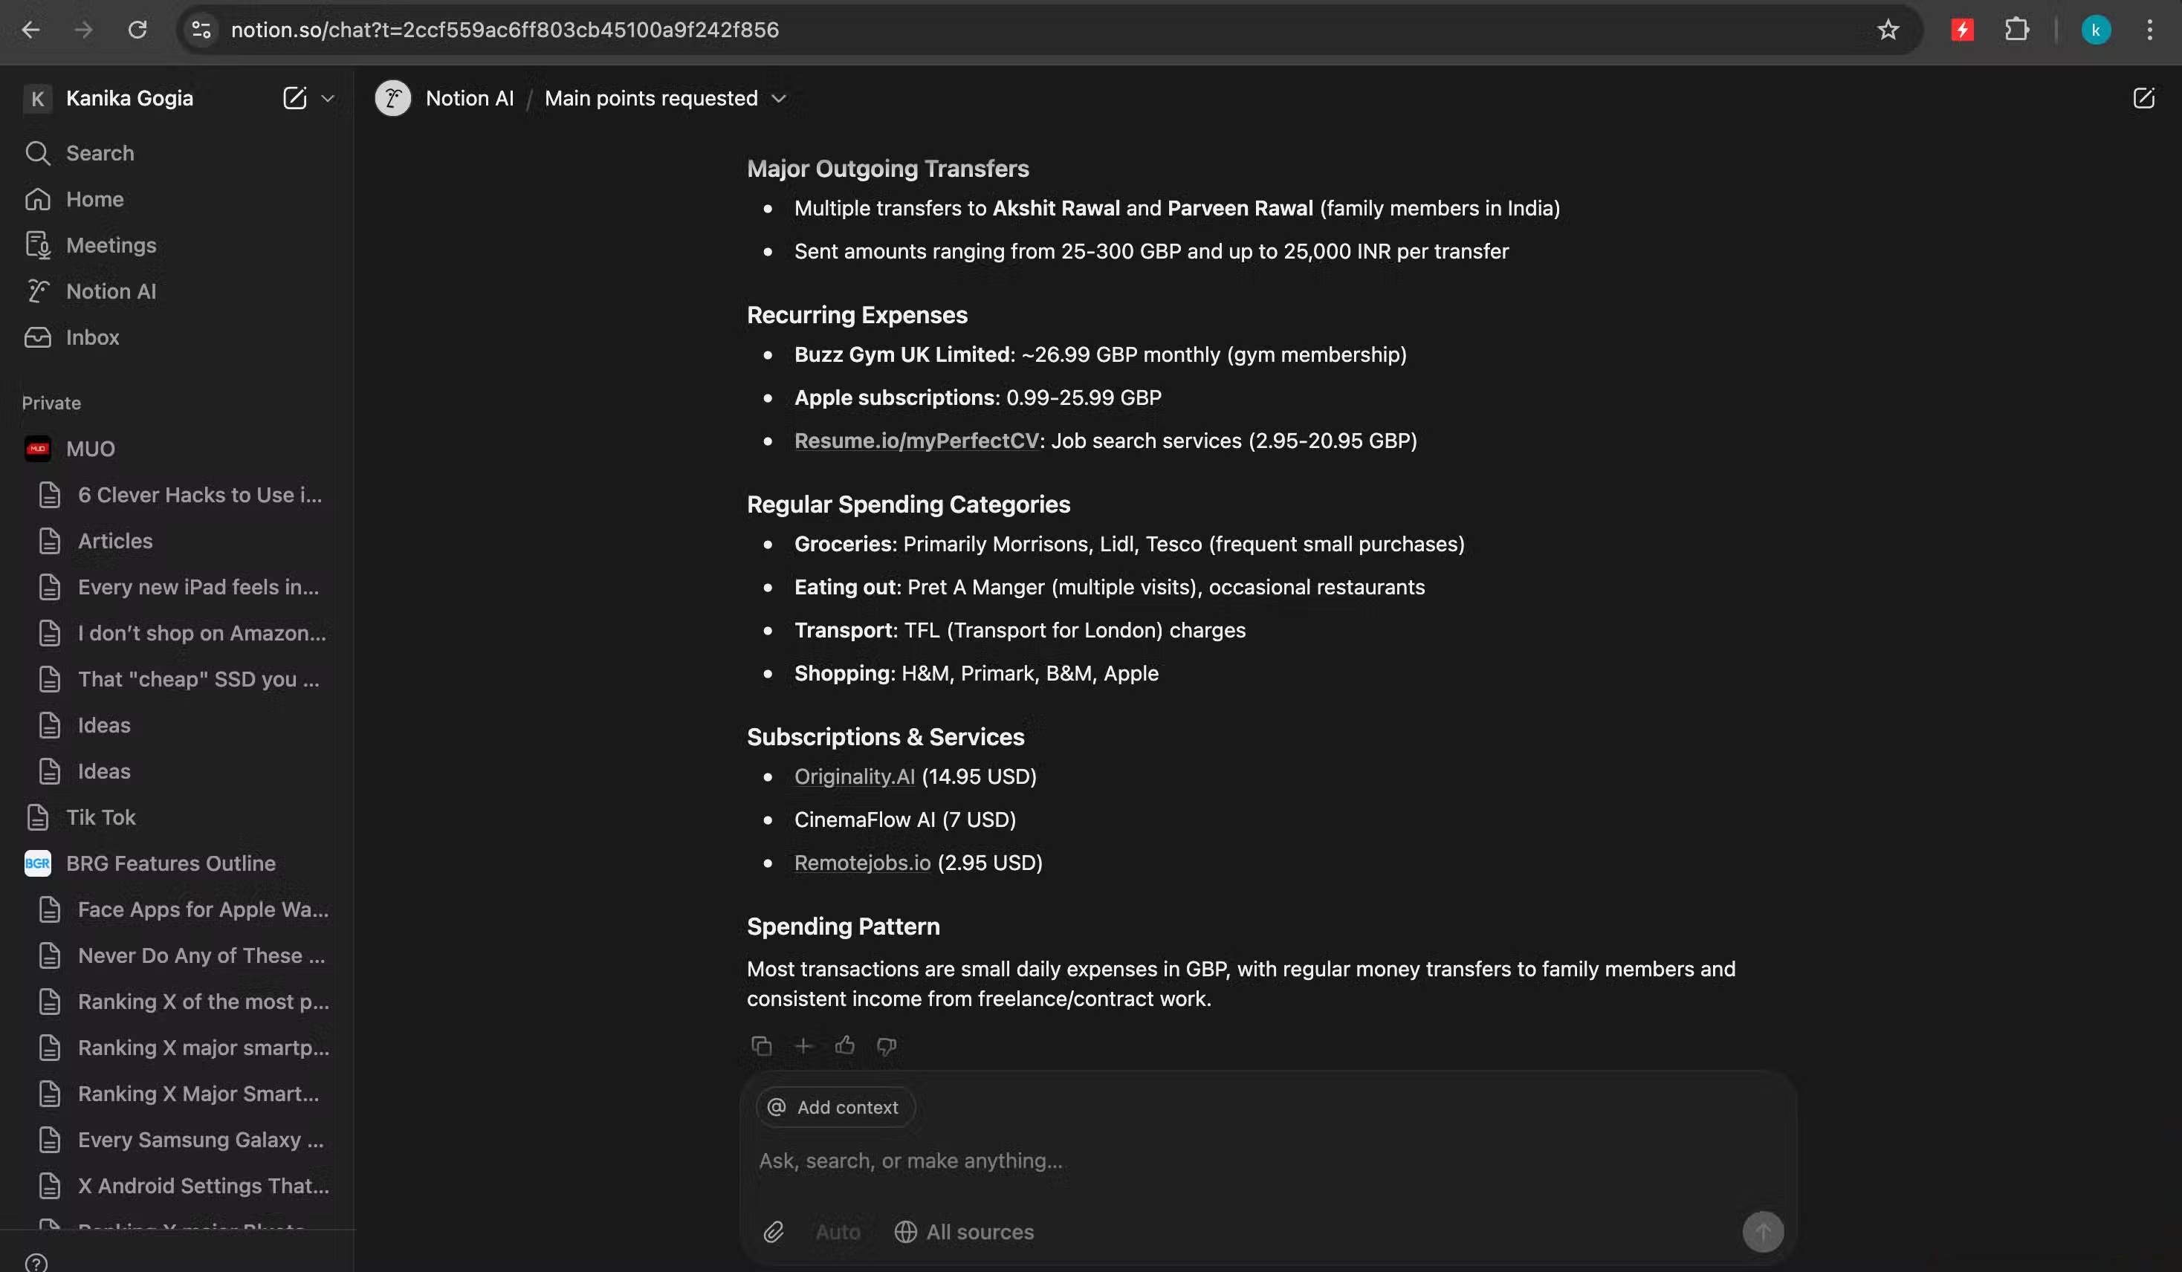The height and width of the screenshot is (1272, 2182).
Task: Expand the Main points requested chat dropdown
Action: click(780, 99)
